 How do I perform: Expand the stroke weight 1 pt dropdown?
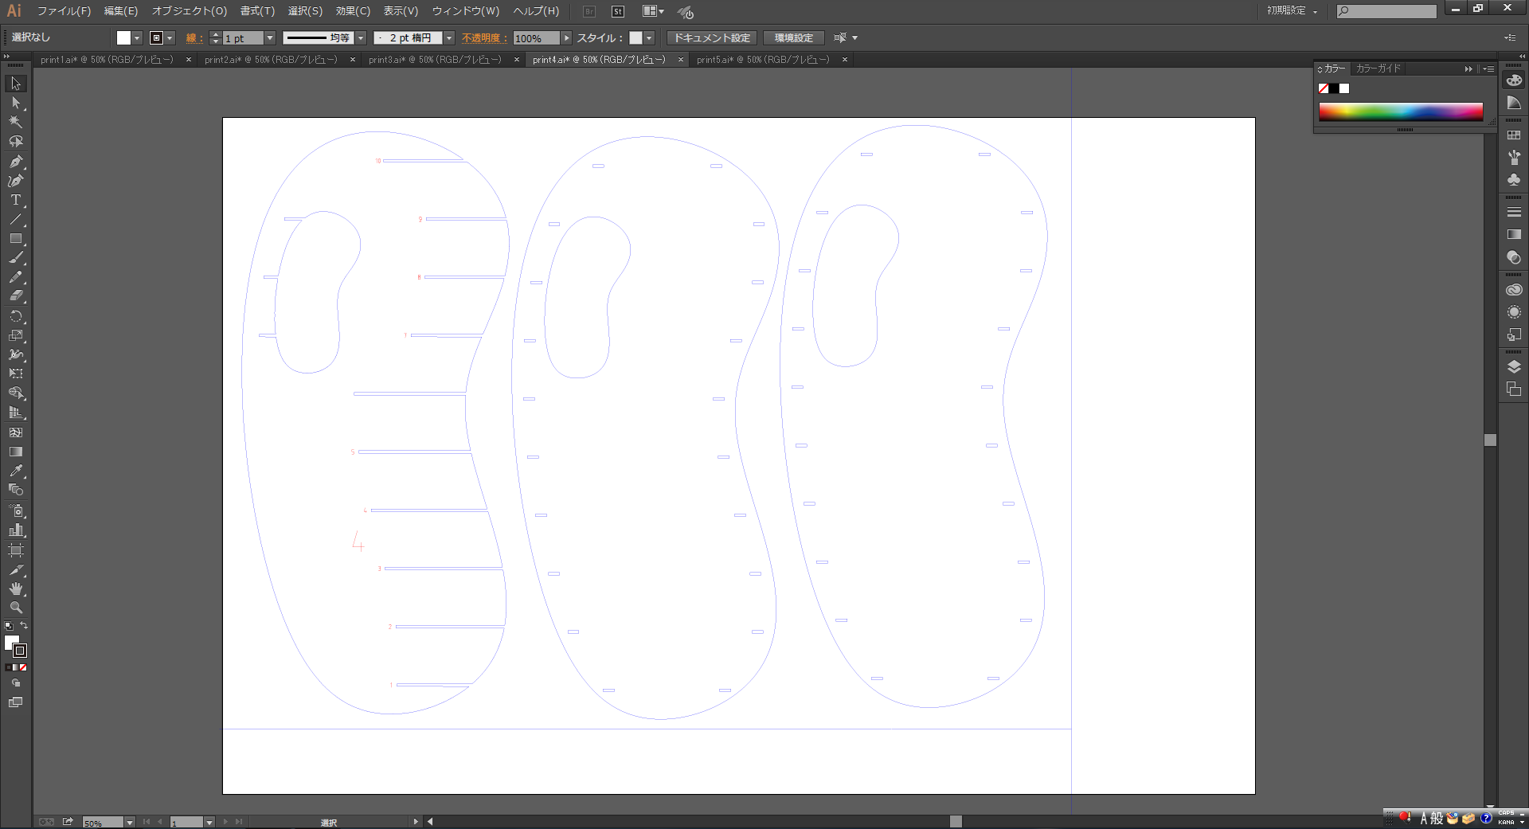(270, 38)
